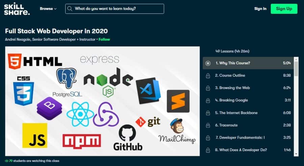This screenshot has height=166, width=304.
Task: Click the search magnifier icon
Action: point(70,9)
